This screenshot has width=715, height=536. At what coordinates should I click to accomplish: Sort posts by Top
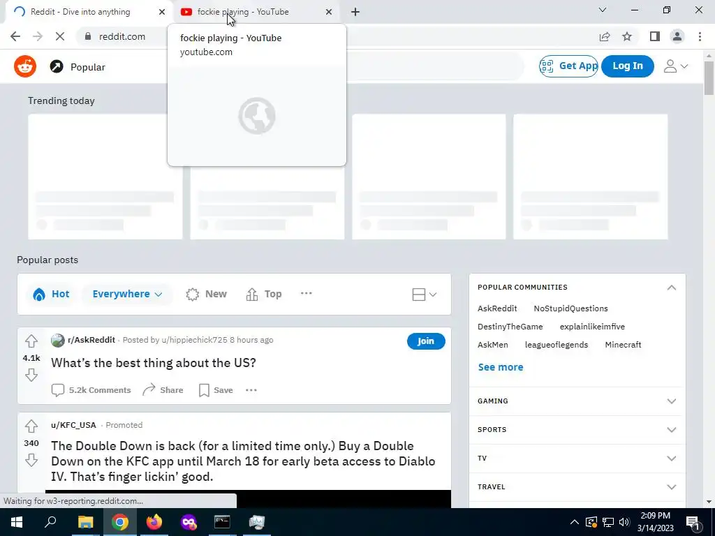coord(264,294)
